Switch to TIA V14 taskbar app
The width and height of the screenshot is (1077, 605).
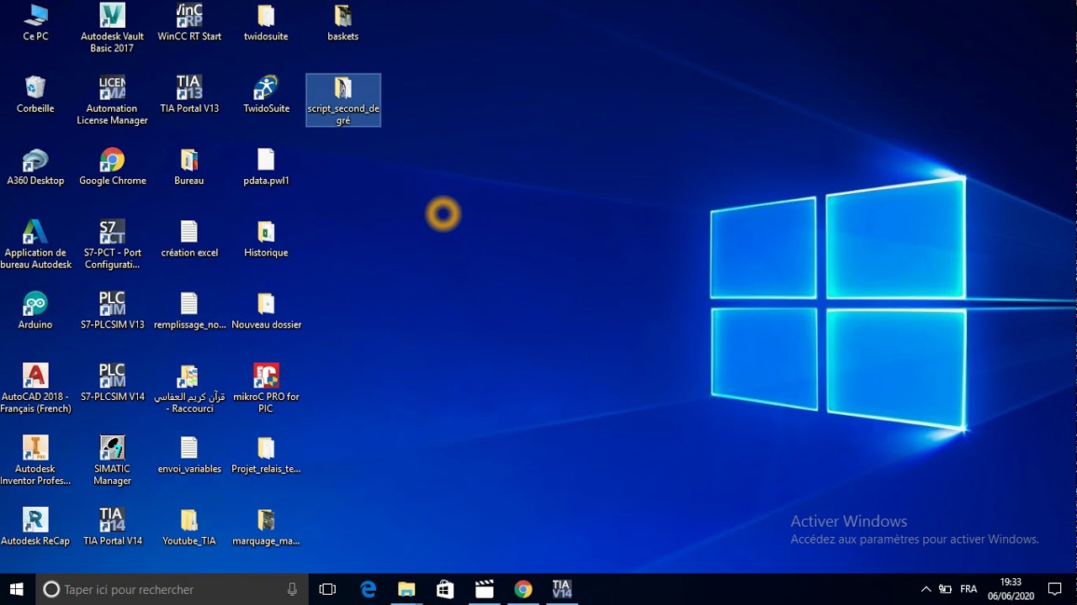562,589
